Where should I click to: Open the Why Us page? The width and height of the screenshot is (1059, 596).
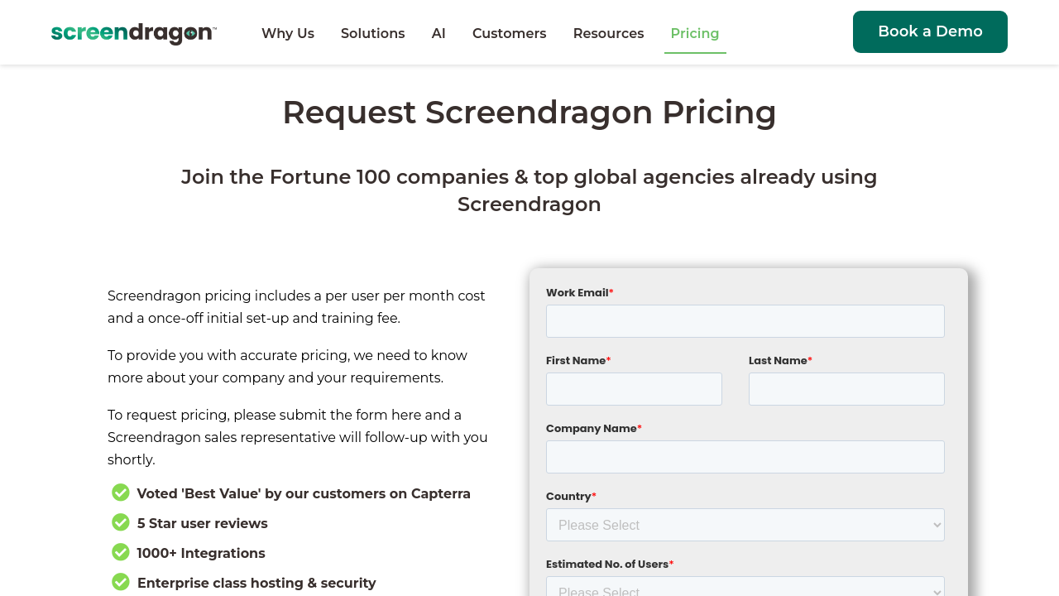(287, 33)
